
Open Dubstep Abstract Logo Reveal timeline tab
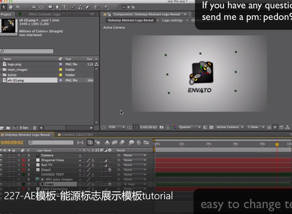27,135
